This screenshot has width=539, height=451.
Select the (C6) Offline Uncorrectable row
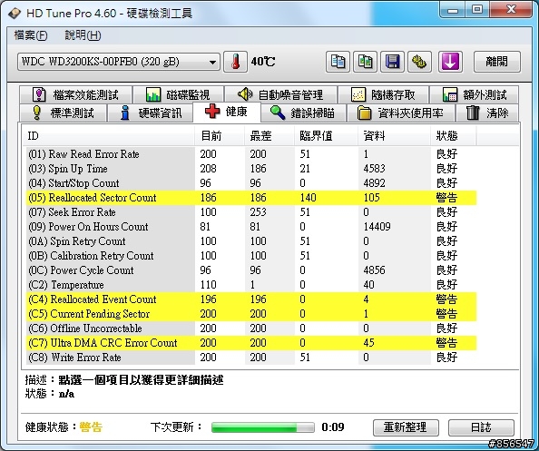(x=251, y=328)
